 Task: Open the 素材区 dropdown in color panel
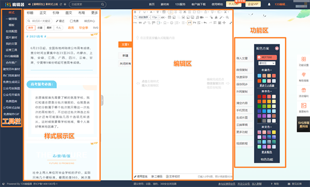[x=267, y=63]
